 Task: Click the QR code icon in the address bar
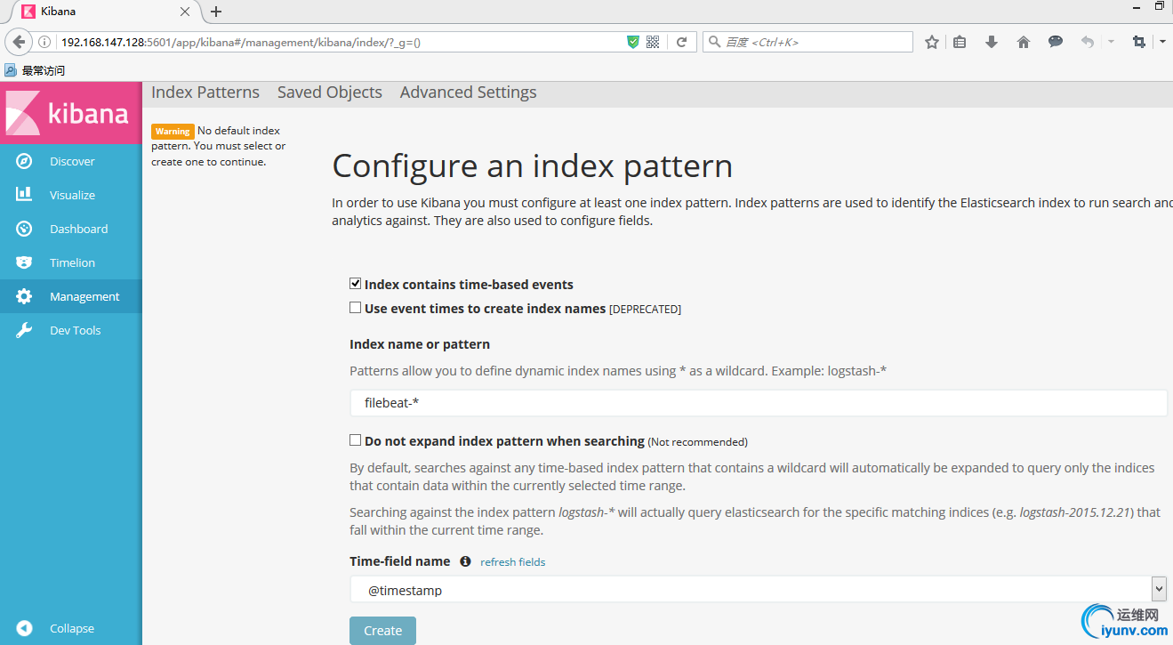[x=653, y=42]
